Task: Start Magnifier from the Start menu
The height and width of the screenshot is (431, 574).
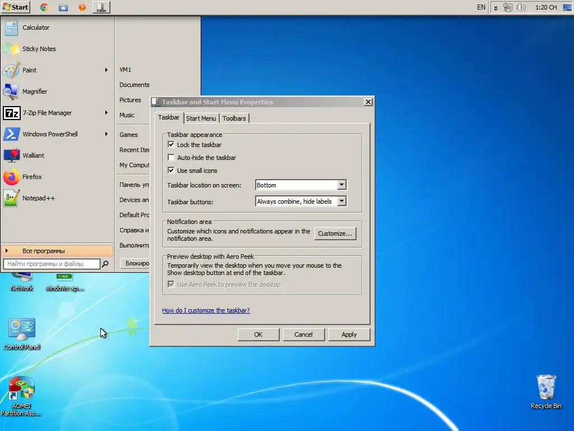Action: point(58,91)
